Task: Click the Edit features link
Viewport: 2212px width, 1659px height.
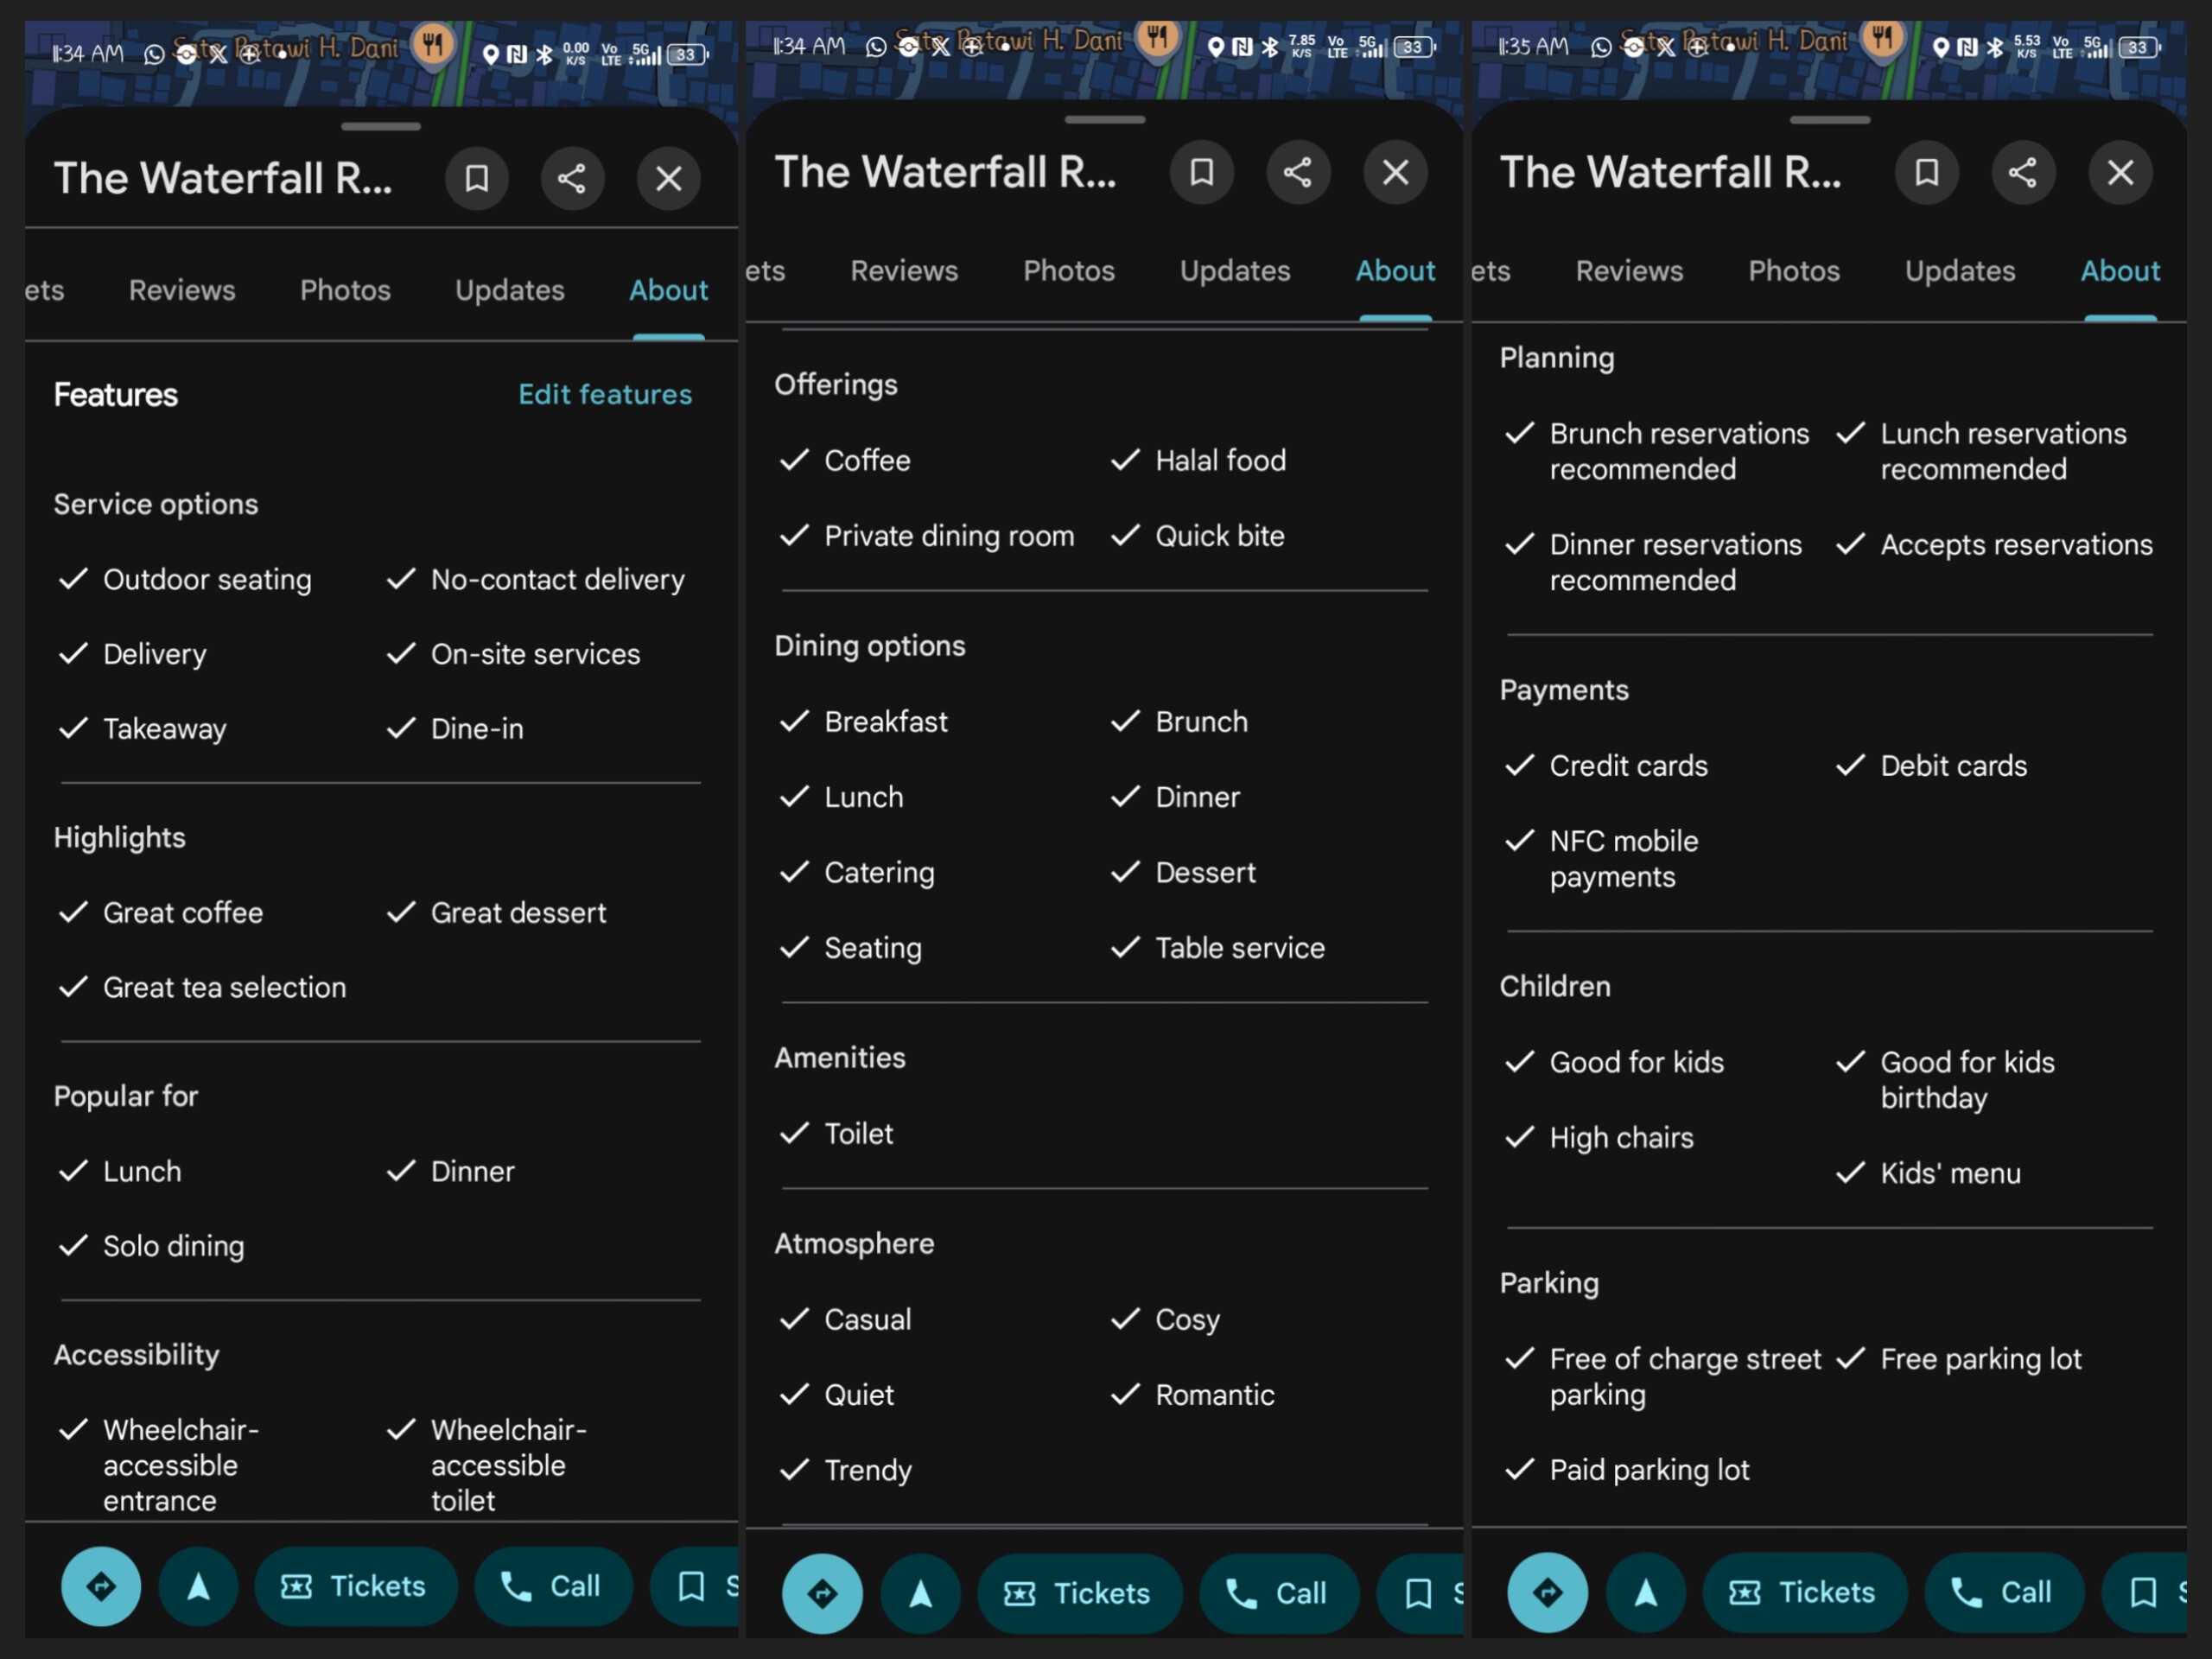Action: (x=604, y=395)
